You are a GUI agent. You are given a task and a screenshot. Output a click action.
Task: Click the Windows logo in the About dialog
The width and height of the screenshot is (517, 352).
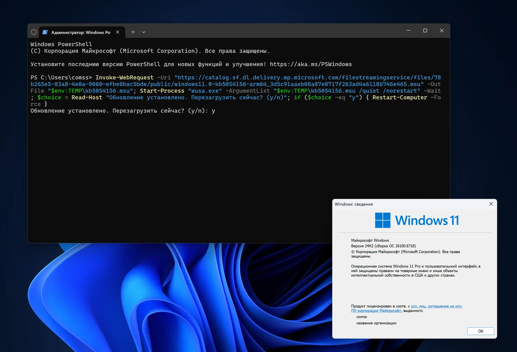[x=383, y=220]
